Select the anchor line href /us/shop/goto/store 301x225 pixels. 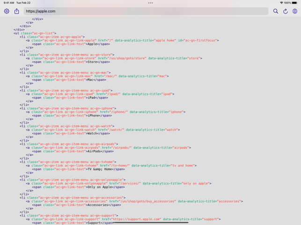(114, 58)
